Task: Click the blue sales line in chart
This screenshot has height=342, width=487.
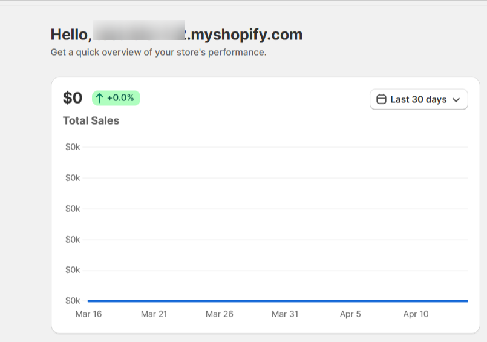Action: (x=277, y=301)
